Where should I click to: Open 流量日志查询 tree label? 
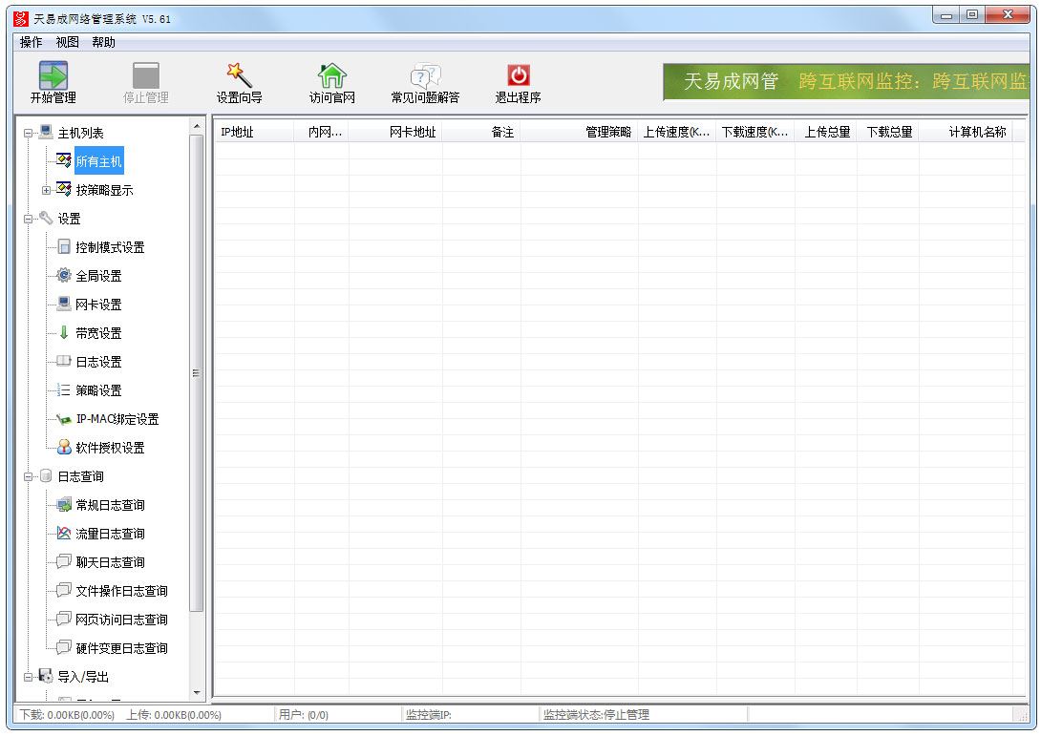point(110,534)
